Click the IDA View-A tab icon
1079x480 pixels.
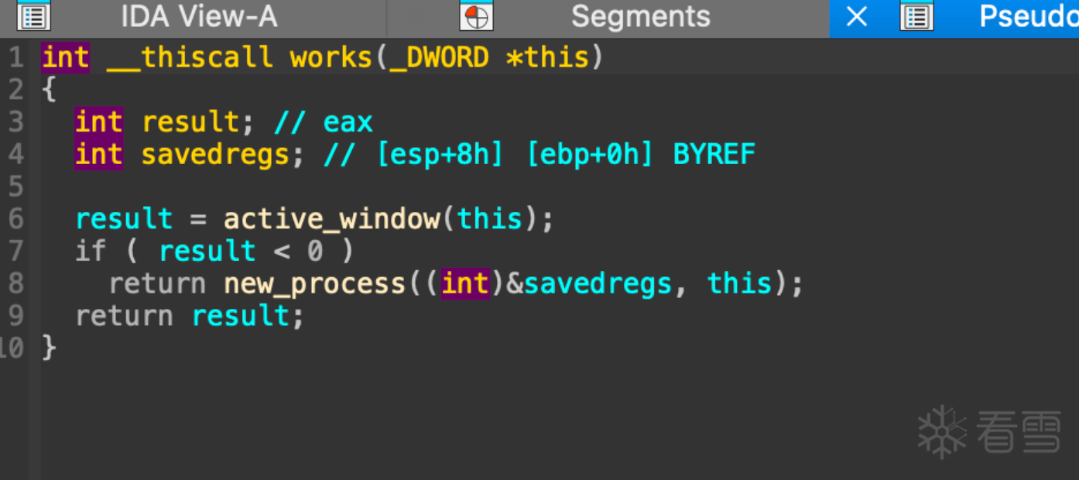tap(33, 16)
